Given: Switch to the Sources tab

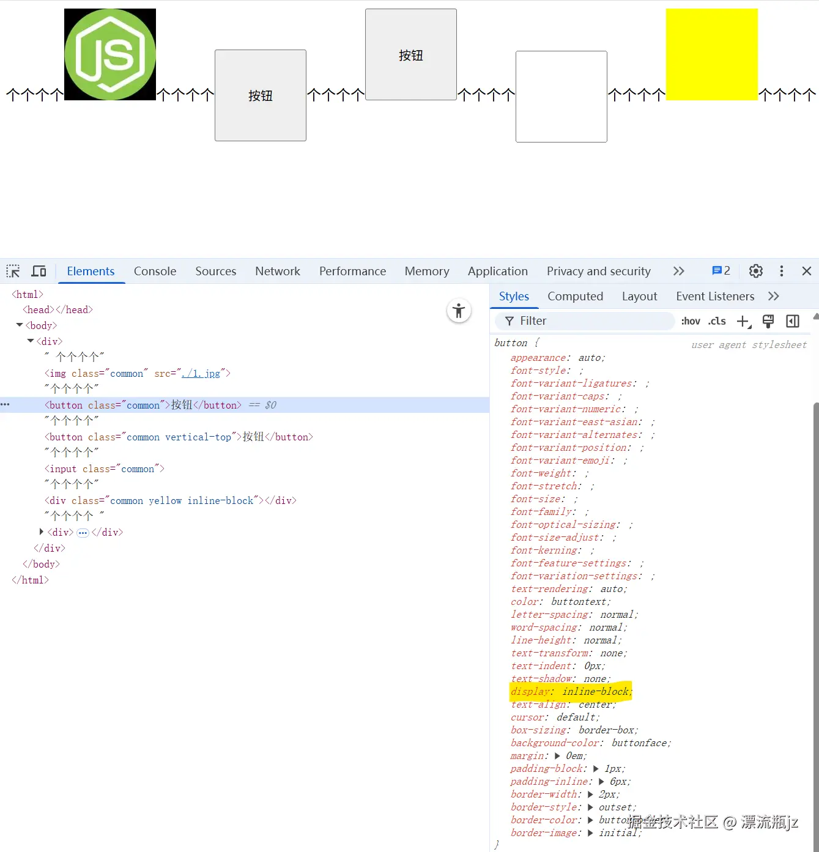Looking at the screenshot, I should click(x=215, y=271).
